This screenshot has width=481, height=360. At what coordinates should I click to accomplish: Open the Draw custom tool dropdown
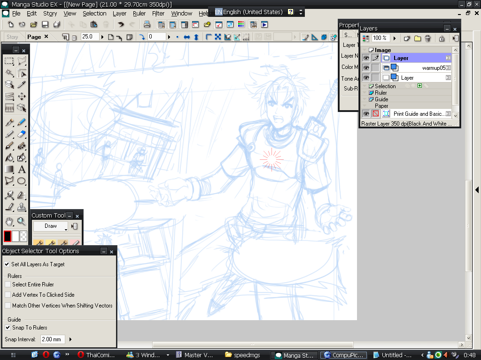[x=51, y=226]
